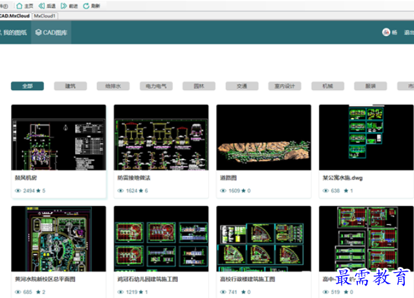Open the CAD图库 navigation item

(x=51, y=32)
